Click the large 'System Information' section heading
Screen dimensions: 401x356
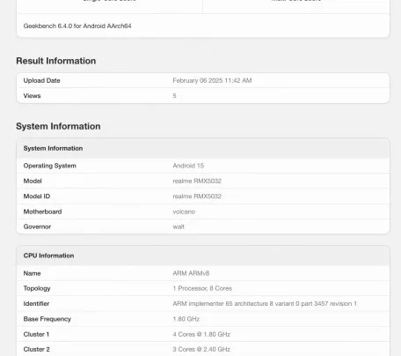click(58, 126)
